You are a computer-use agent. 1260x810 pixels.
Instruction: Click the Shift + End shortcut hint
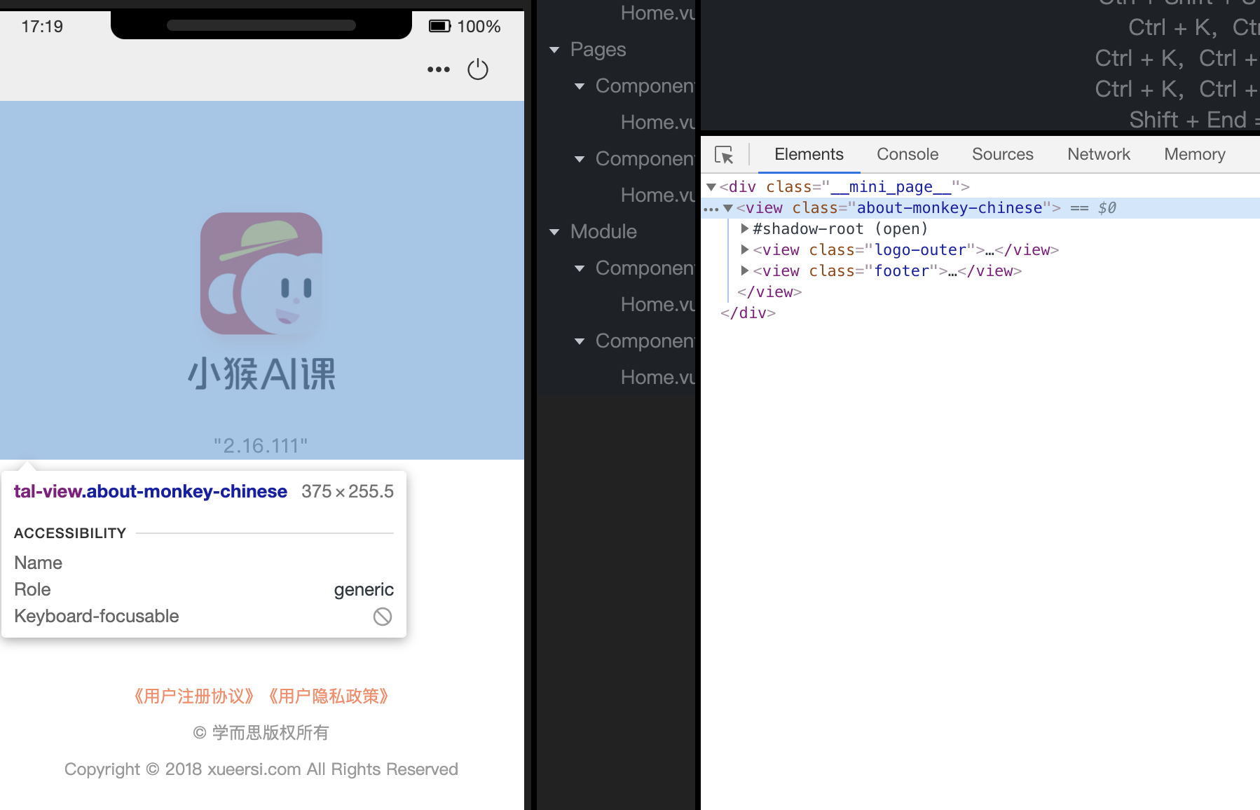click(x=1194, y=120)
